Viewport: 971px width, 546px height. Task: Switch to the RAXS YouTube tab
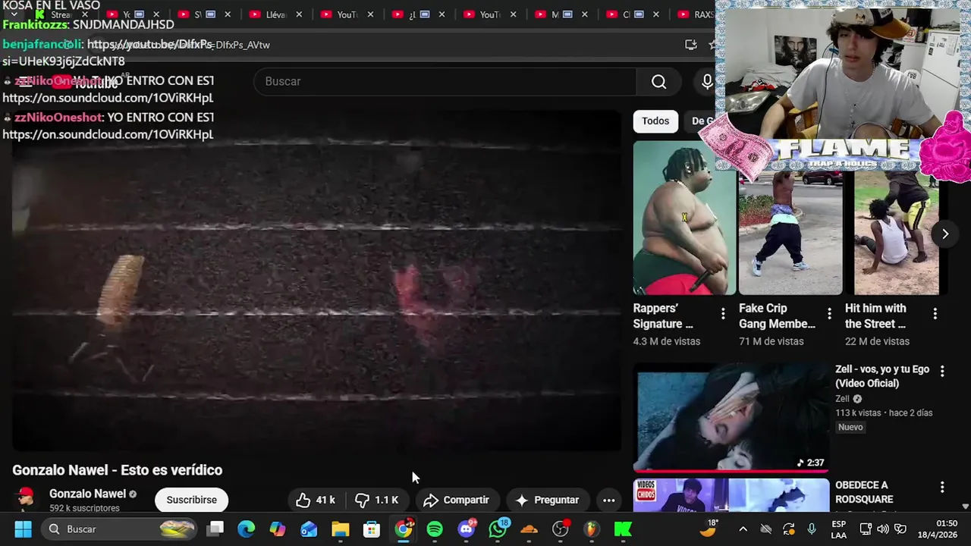point(696,14)
